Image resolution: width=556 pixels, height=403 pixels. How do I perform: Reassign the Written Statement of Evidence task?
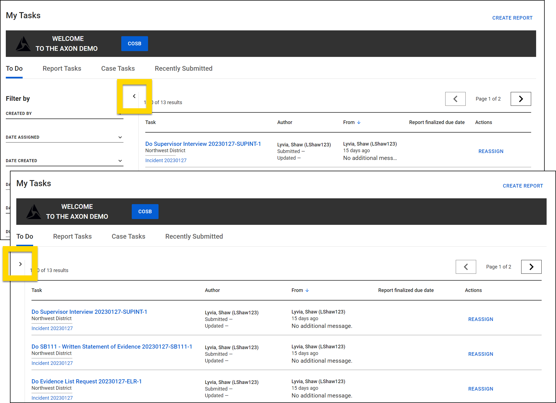coord(480,354)
